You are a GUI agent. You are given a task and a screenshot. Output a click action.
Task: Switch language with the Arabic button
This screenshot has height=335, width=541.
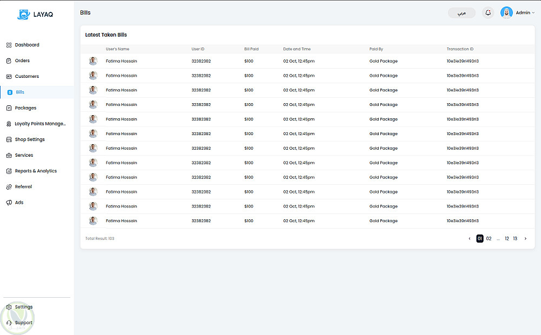click(x=461, y=13)
